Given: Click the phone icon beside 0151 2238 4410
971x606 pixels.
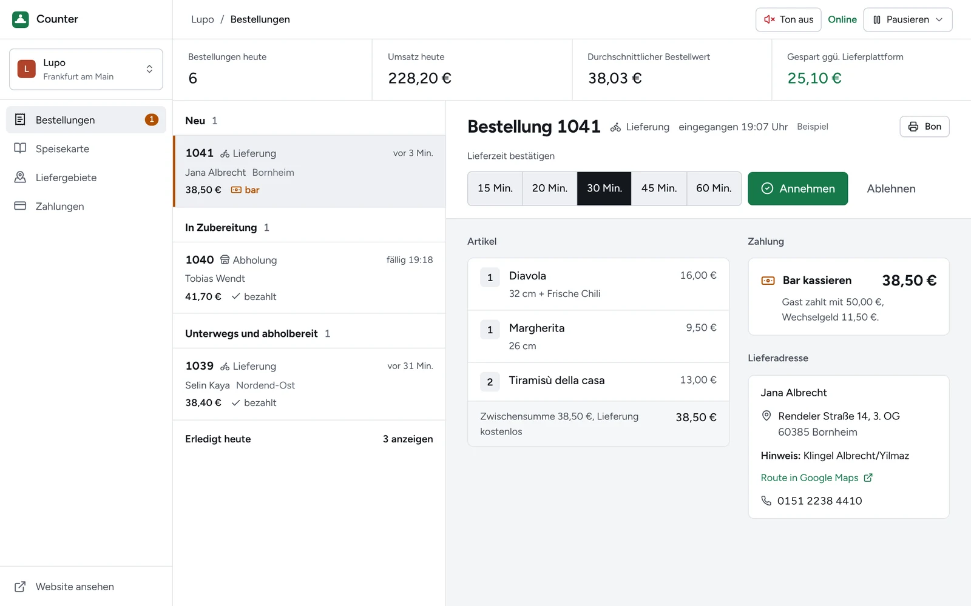Looking at the screenshot, I should 766,501.
